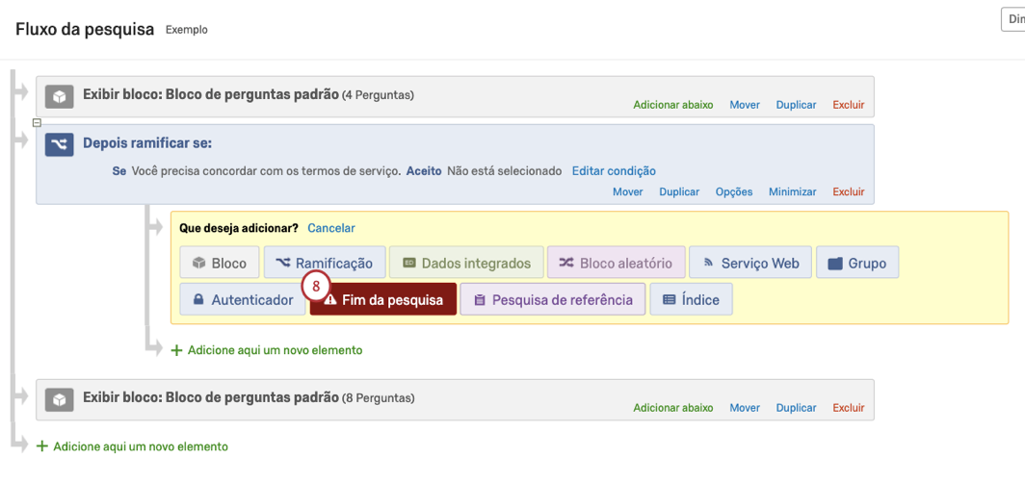Choose Fim da pesquisa element
Image resolution: width=1025 pixels, height=483 pixels.
[383, 300]
